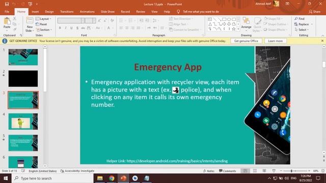The image size is (326, 183).
Task: Select the oval shape in the shapes gallery
Action: (229, 19)
